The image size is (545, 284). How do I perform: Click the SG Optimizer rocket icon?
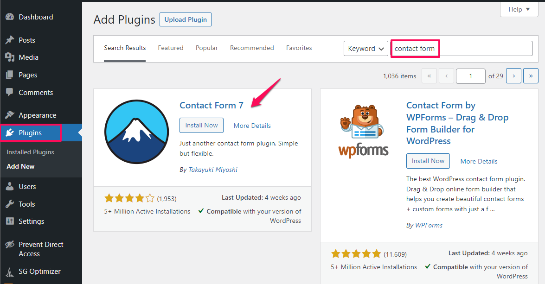pyautogui.click(x=10, y=271)
